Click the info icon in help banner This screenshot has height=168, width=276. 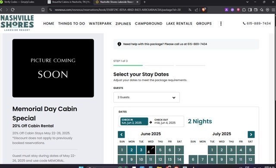pyautogui.click(x=119, y=44)
